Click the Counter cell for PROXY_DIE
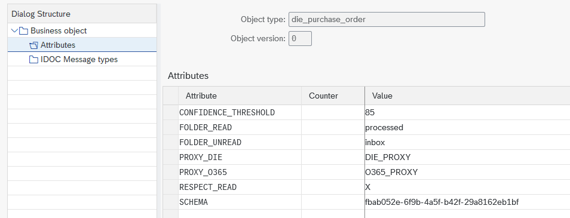This screenshot has height=218, width=570. coord(333,157)
